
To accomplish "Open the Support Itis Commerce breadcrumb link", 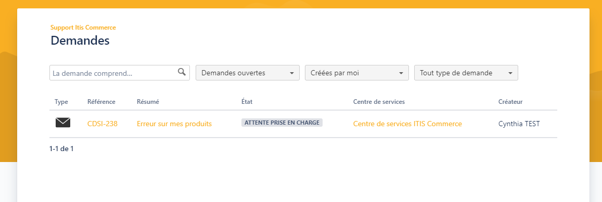I will click(83, 28).
